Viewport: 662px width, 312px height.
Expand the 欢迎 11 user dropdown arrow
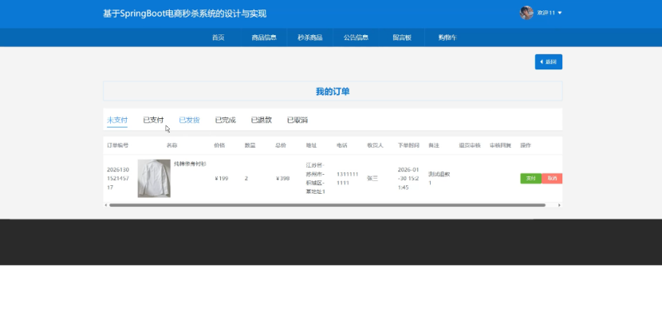pos(560,13)
